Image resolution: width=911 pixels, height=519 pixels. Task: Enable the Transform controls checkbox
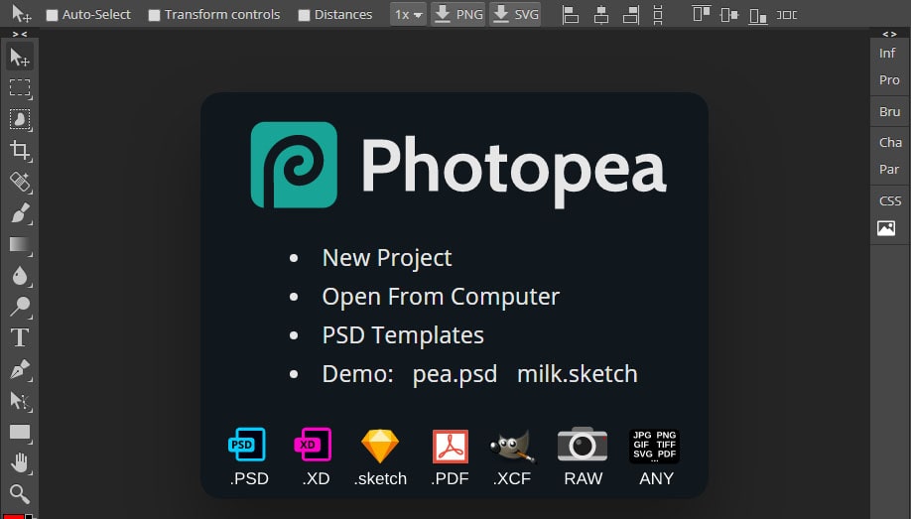154,15
